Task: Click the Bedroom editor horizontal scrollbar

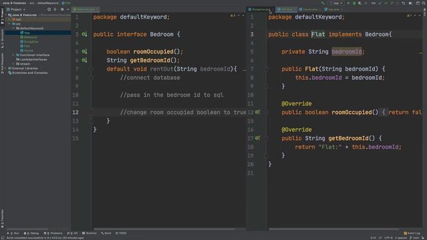Action: (x=164, y=229)
